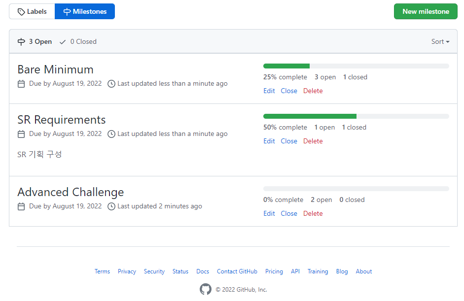Screen dimensions: 464x301
Task: Click the signpost icon on the Milestones tab
Action: tap(67, 12)
